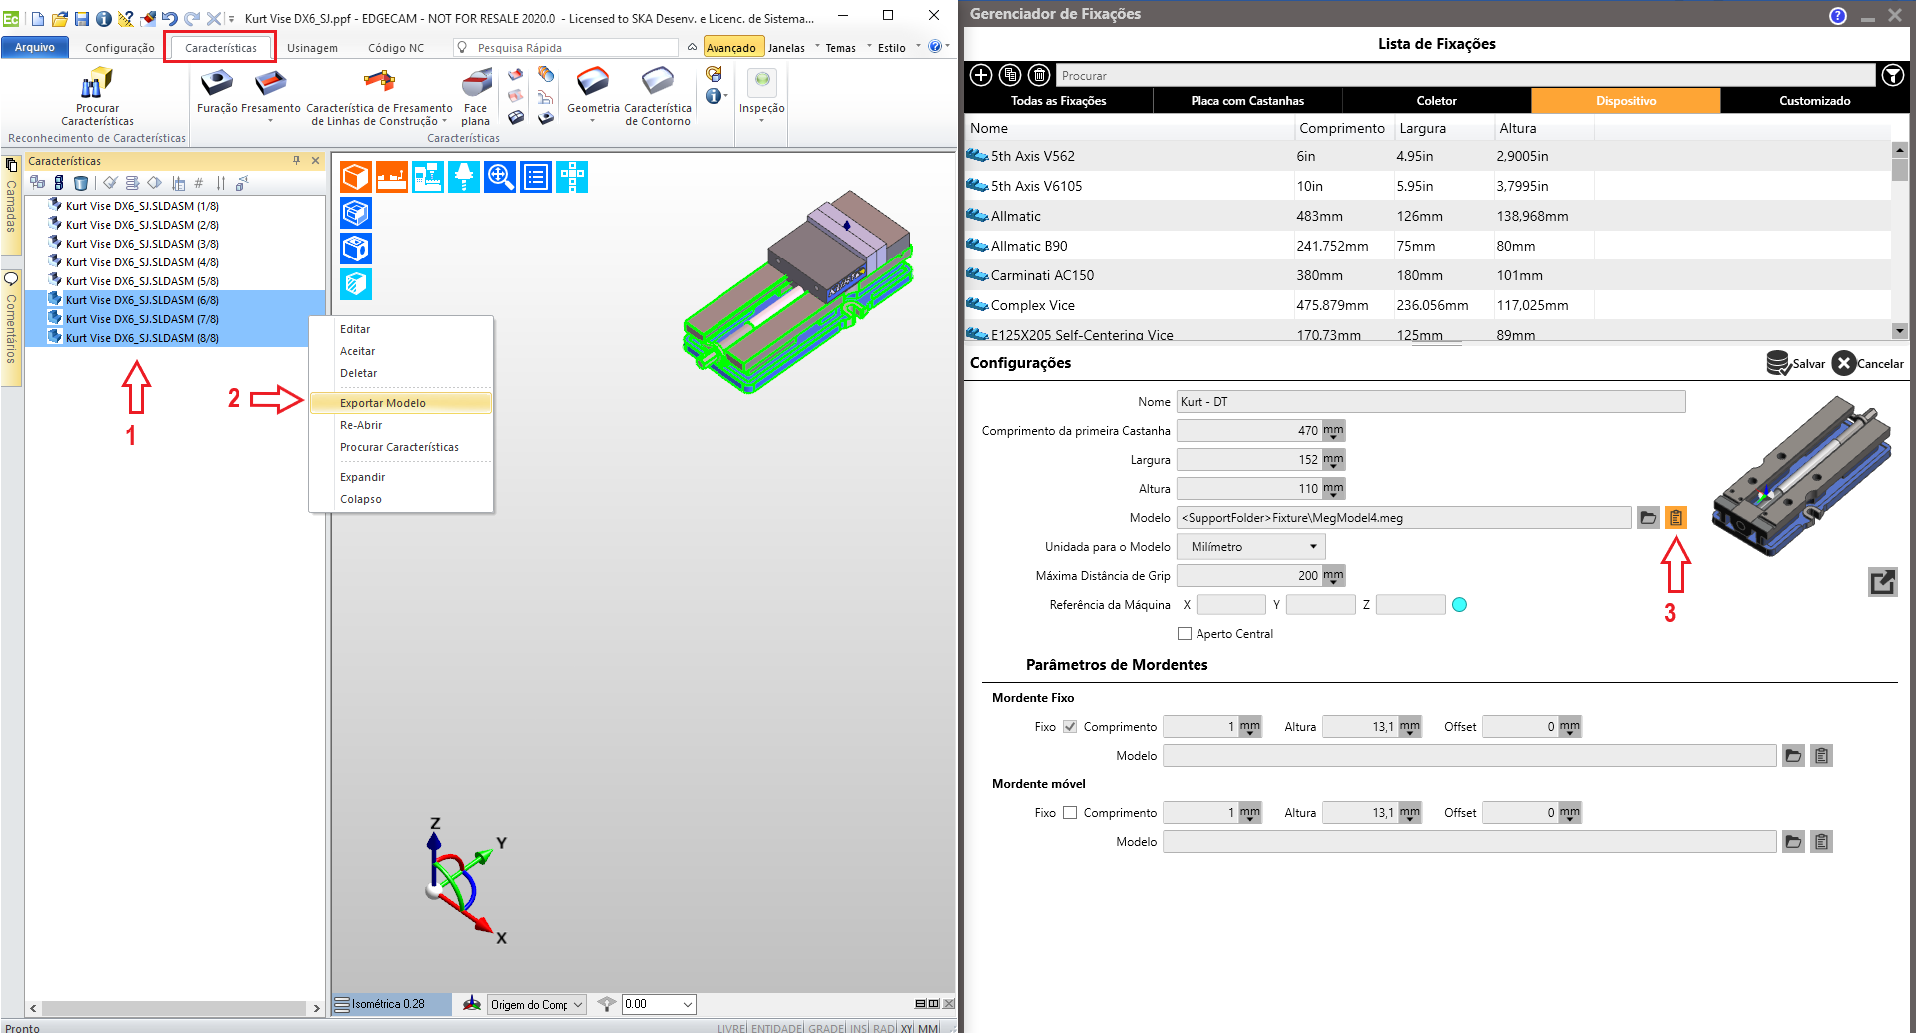Click the Procurar search field in Fixture Manager
1916x1033 pixels.
[1466, 75]
